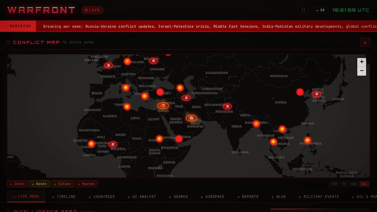Viewport: 377px width, 212px height.
Task: Toggle the Zones map layer
Action: click(x=18, y=184)
